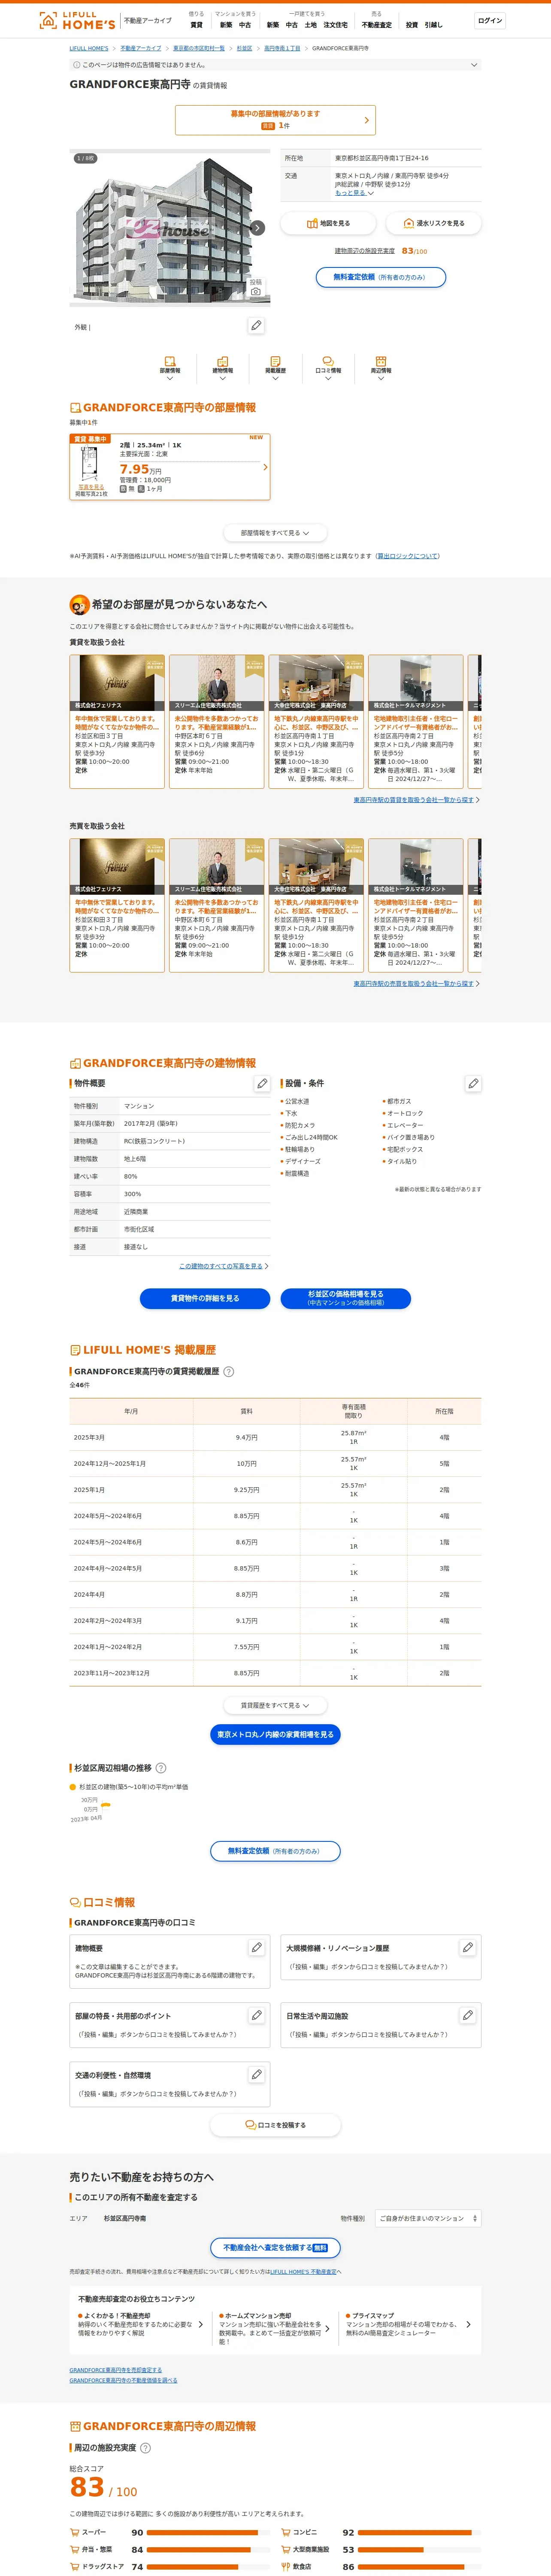
Task: Open LIFULL HOME'S 不動産査定 text link
Action: click(x=303, y=2272)
